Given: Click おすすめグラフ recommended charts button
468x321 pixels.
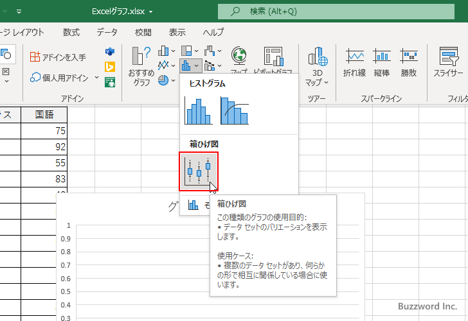Looking at the screenshot, I should 141,66.
